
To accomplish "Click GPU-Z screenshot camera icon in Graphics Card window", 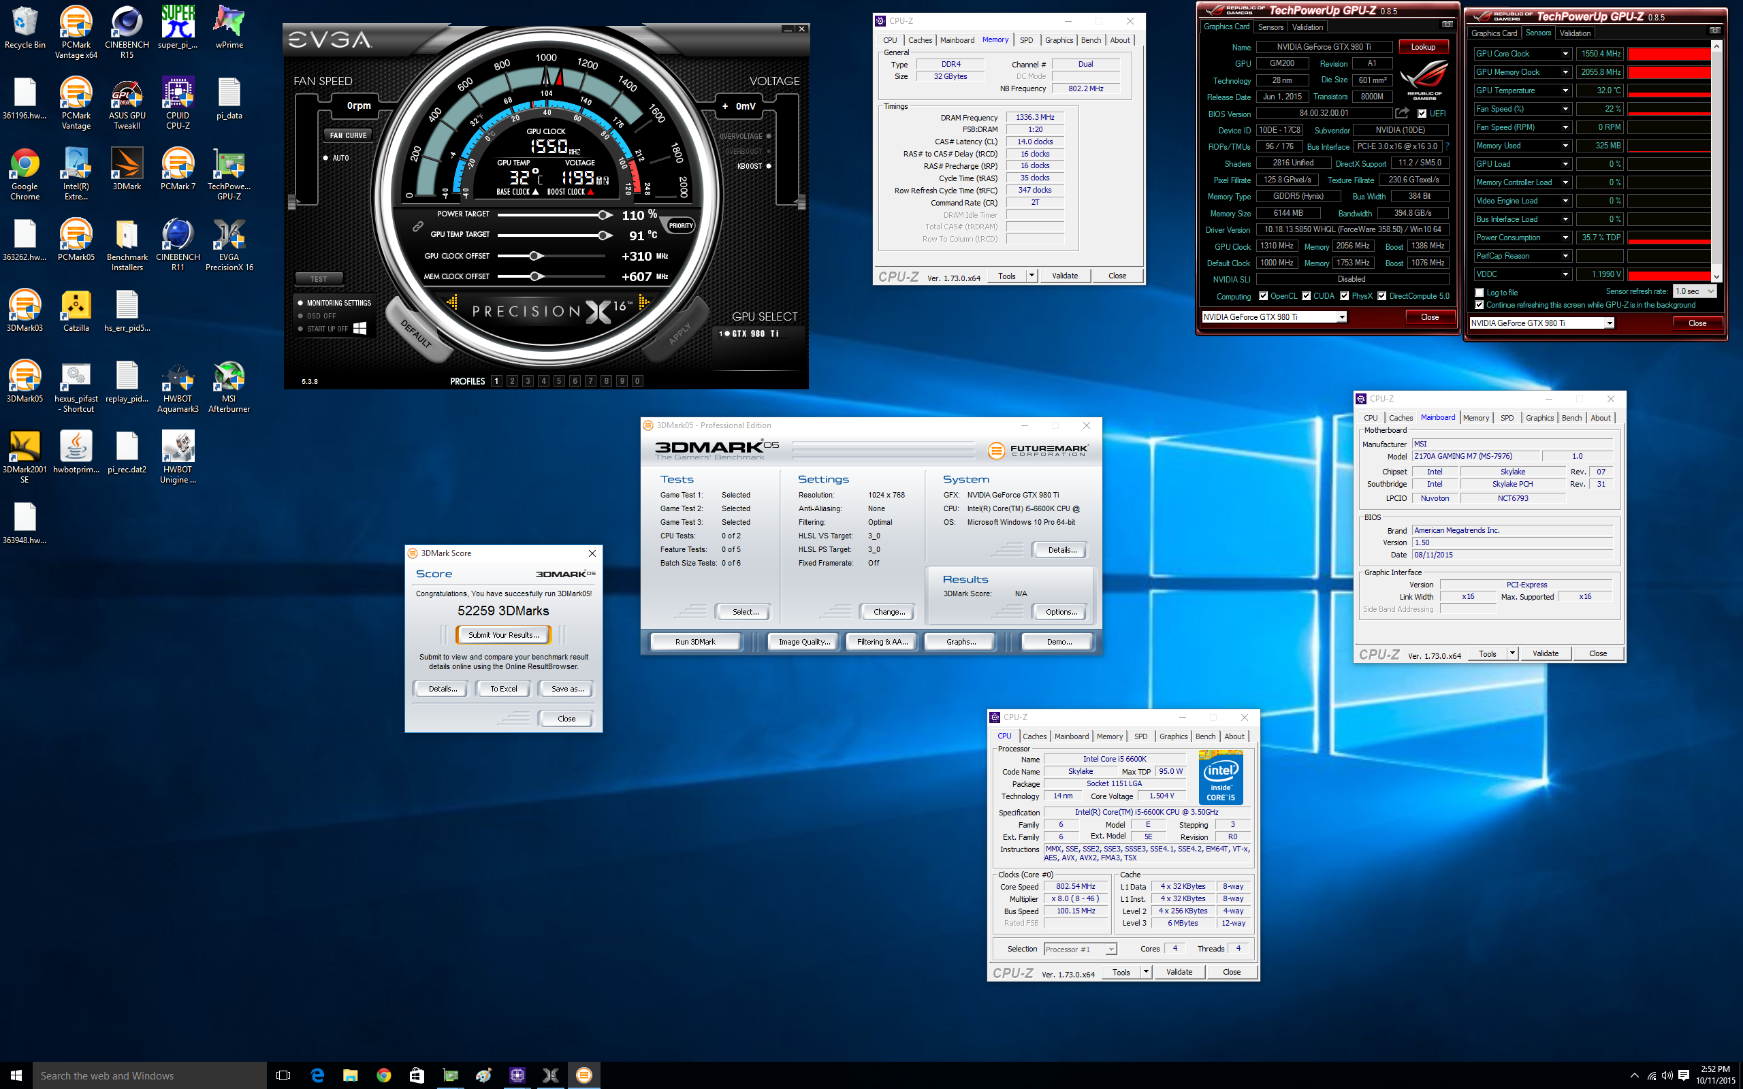I will coord(1447,25).
